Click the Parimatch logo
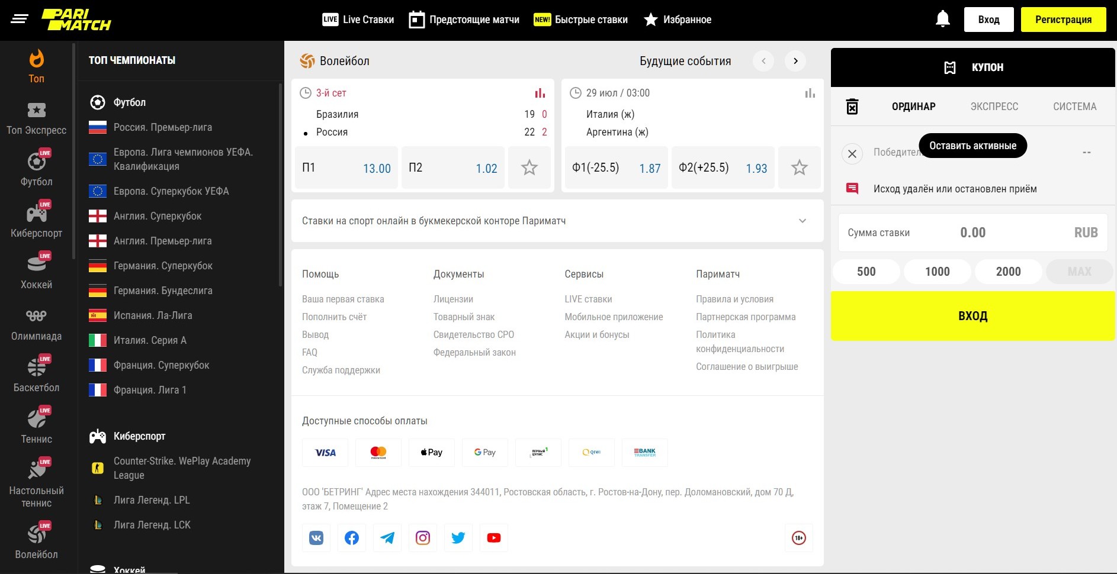 pos(76,20)
